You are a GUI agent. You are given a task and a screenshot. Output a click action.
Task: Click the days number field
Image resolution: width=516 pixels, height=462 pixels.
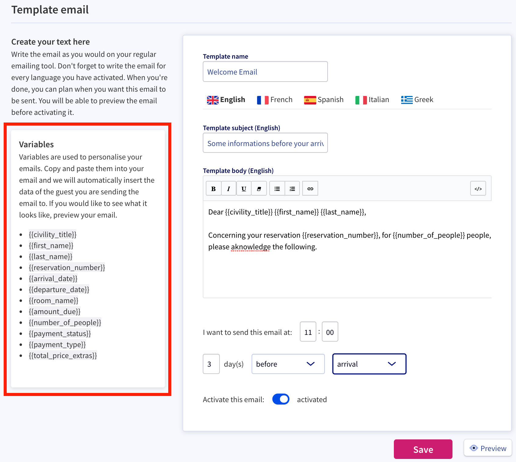click(211, 364)
